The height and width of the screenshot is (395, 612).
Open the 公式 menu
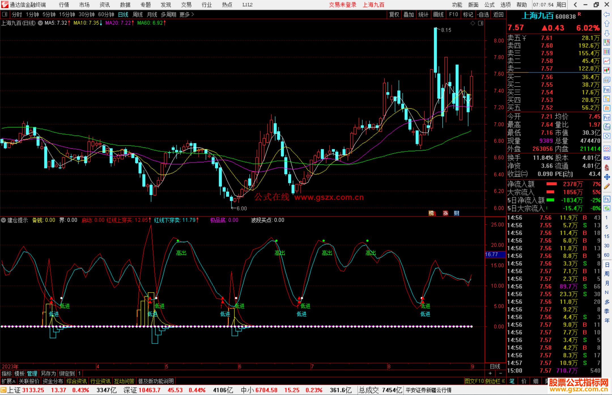click(x=489, y=5)
